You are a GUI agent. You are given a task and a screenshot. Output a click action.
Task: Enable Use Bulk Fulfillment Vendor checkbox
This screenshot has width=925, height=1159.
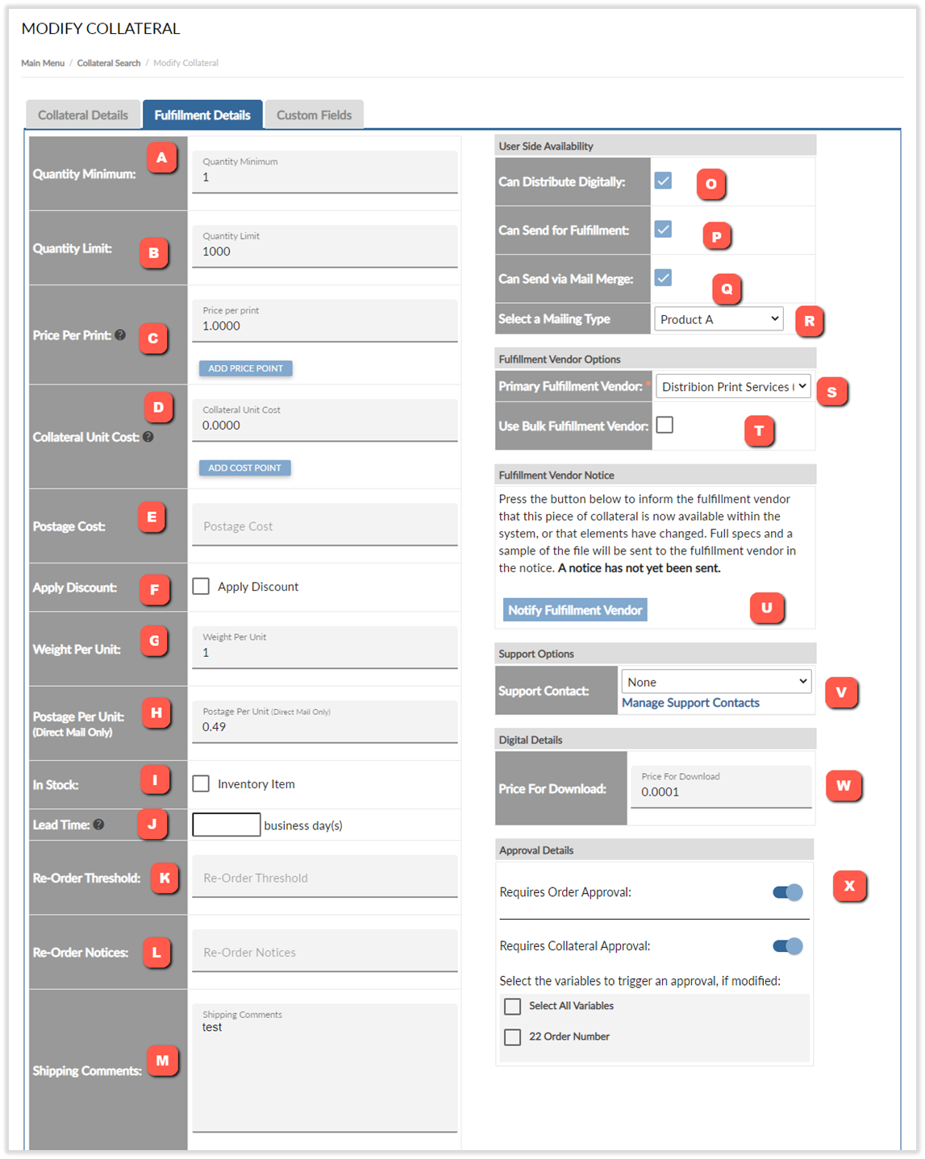[665, 425]
